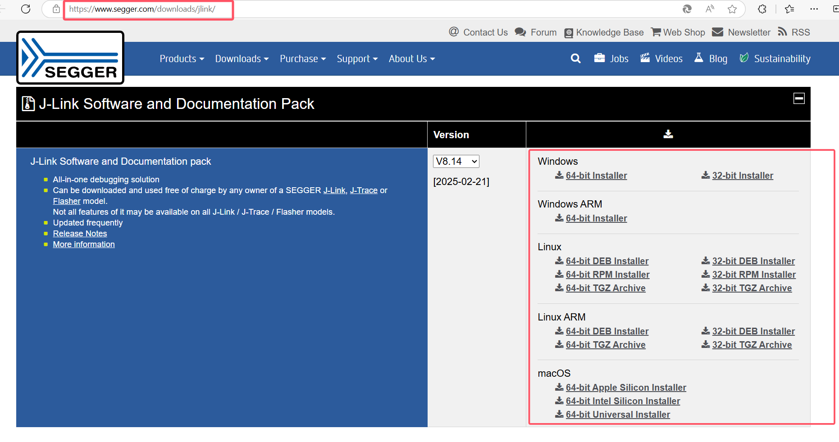Collapse the J-Link pack section
Image resolution: width=839 pixels, height=442 pixels.
coord(799,98)
